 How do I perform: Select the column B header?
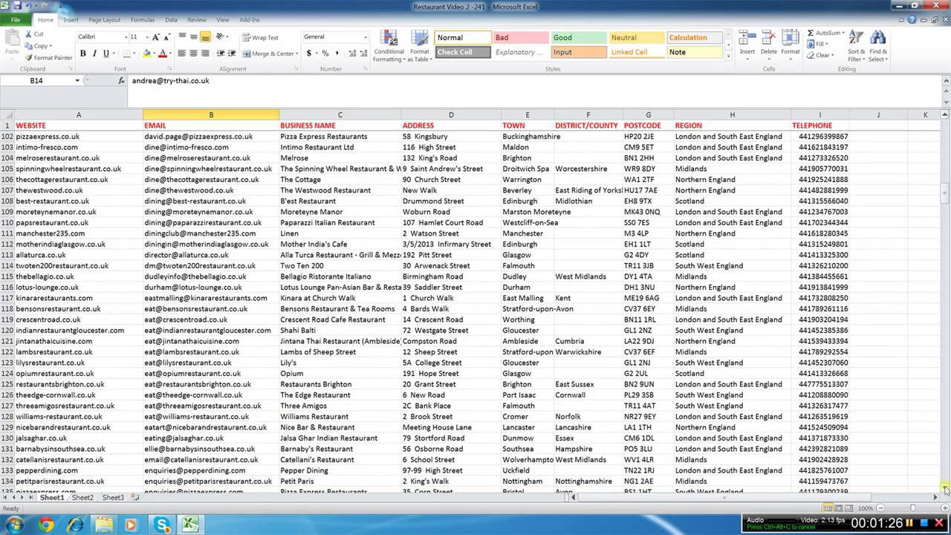211,114
